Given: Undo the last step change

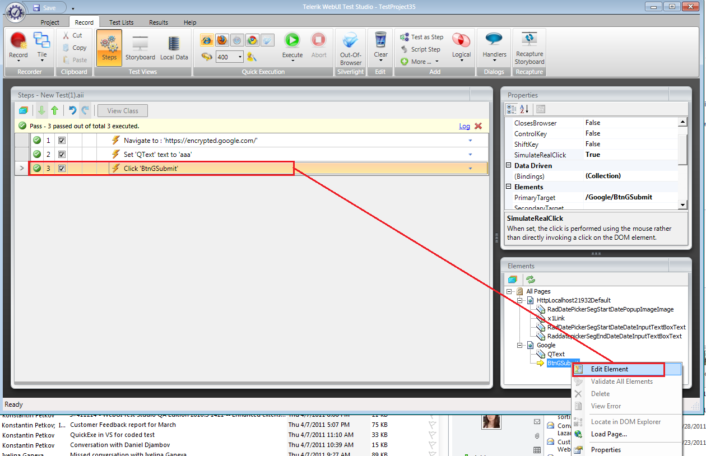Looking at the screenshot, I should 72,110.
